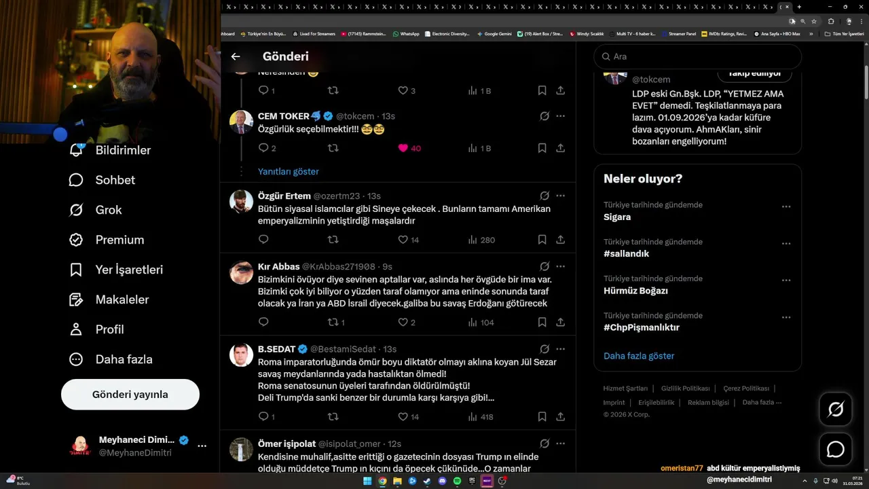Share Özgür Ertem's post
The height and width of the screenshot is (489, 869).
point(561,240)
